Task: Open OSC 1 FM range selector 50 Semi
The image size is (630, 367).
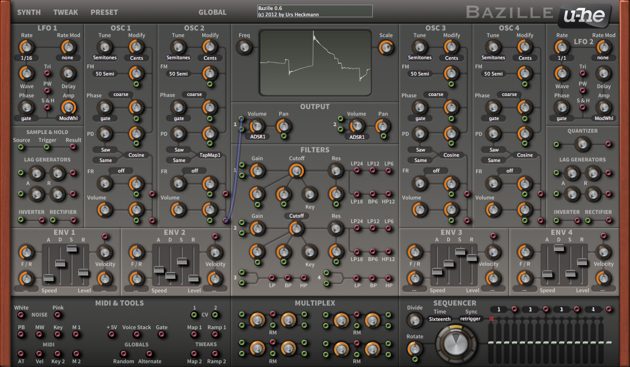Action: (105, 74)
